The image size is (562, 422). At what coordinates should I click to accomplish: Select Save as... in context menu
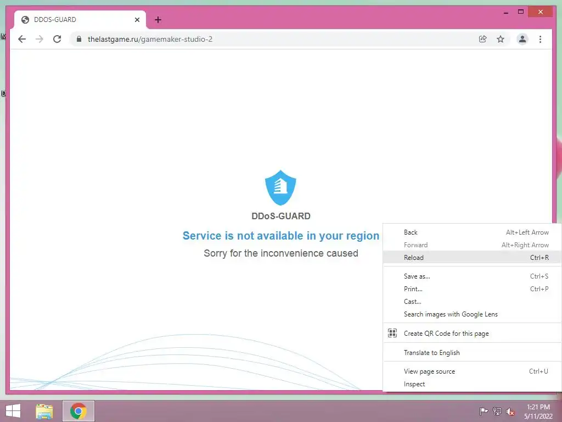471,276
